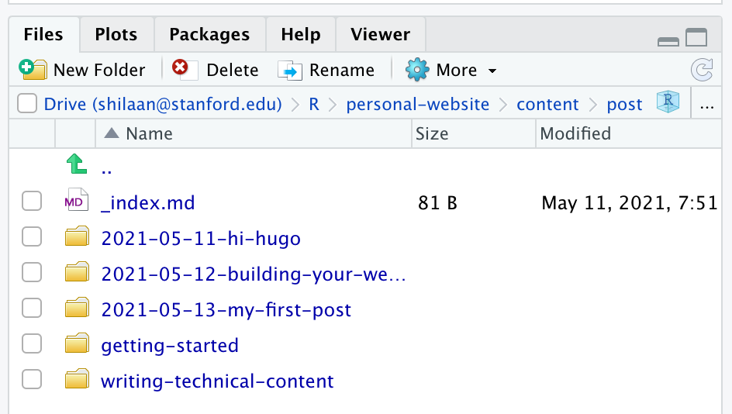Sort files by Name column header
732x414 pixels.
pyautogui.click(x=149, y=133)
